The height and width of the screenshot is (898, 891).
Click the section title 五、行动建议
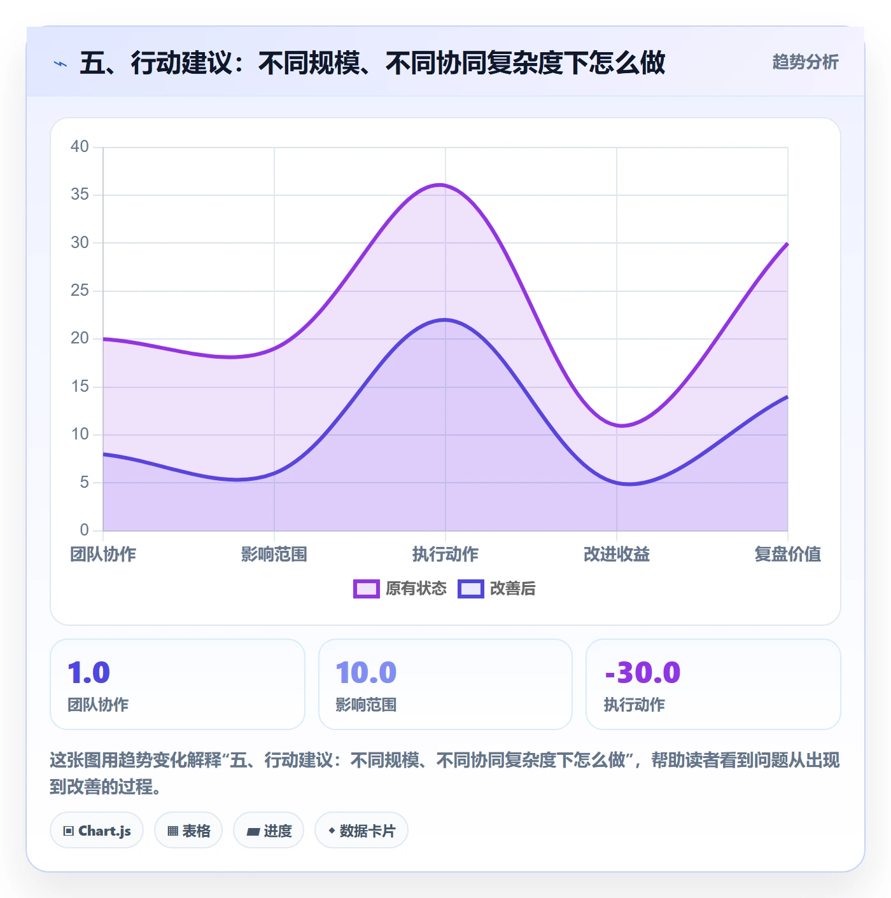point(372,63)
